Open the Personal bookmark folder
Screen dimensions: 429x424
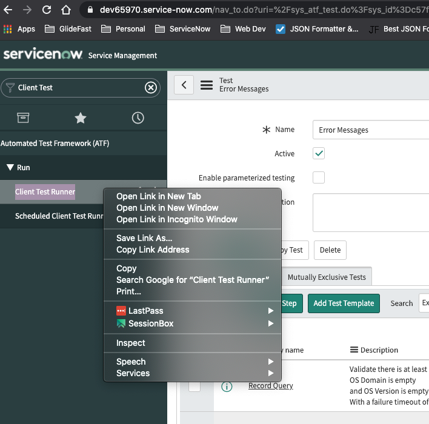(x=123, y=28)
